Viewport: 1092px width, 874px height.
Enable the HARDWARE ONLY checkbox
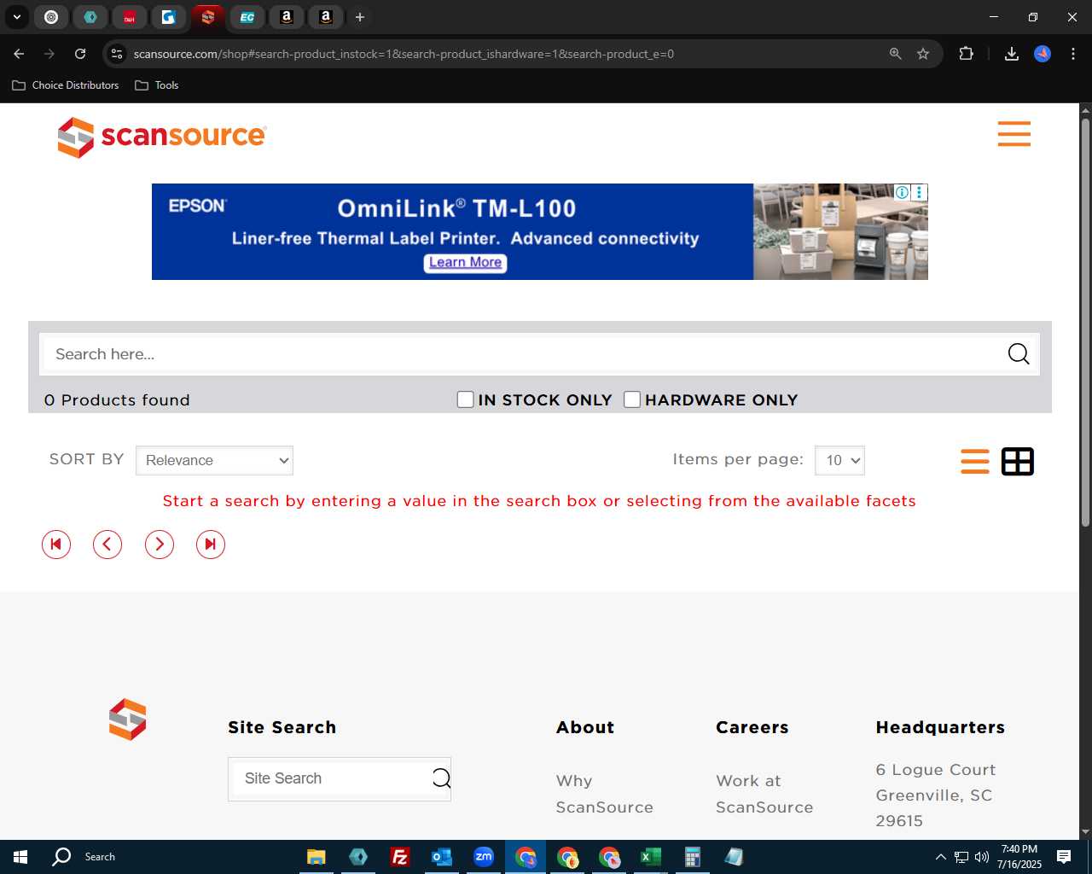coord(632,399)
